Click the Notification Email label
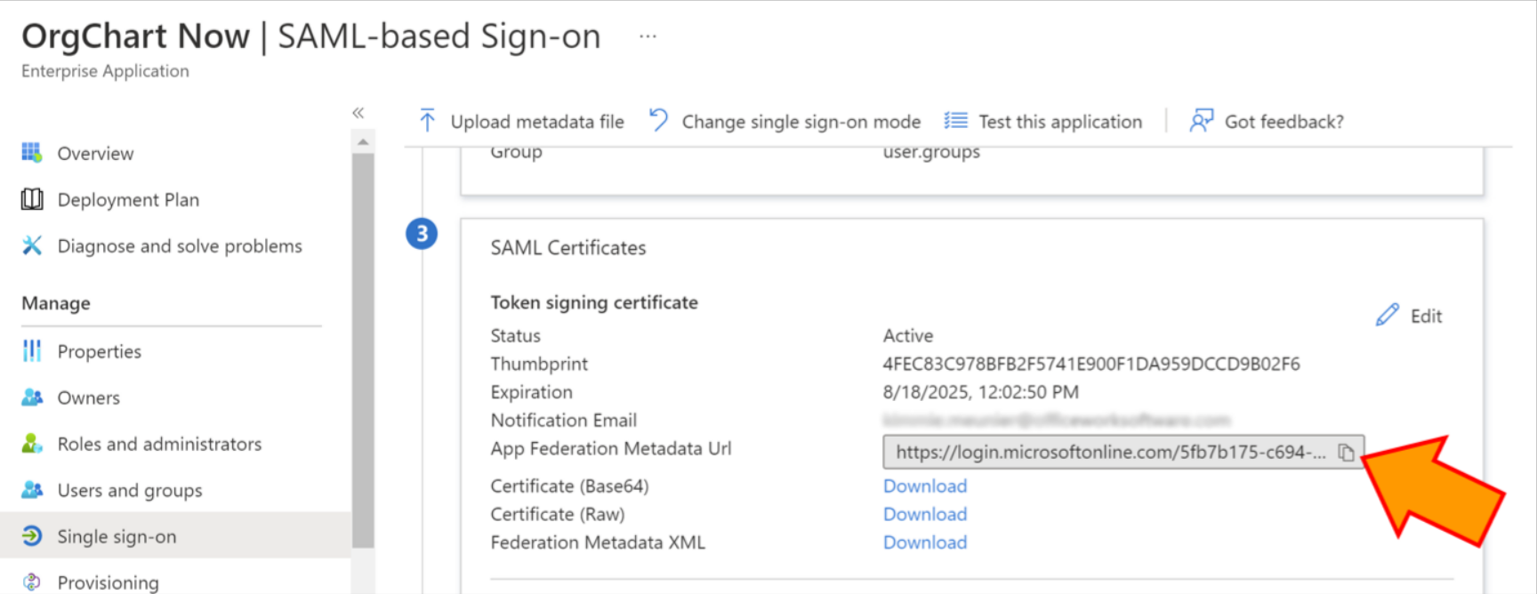1537x594 pixels. pos(564,420)
